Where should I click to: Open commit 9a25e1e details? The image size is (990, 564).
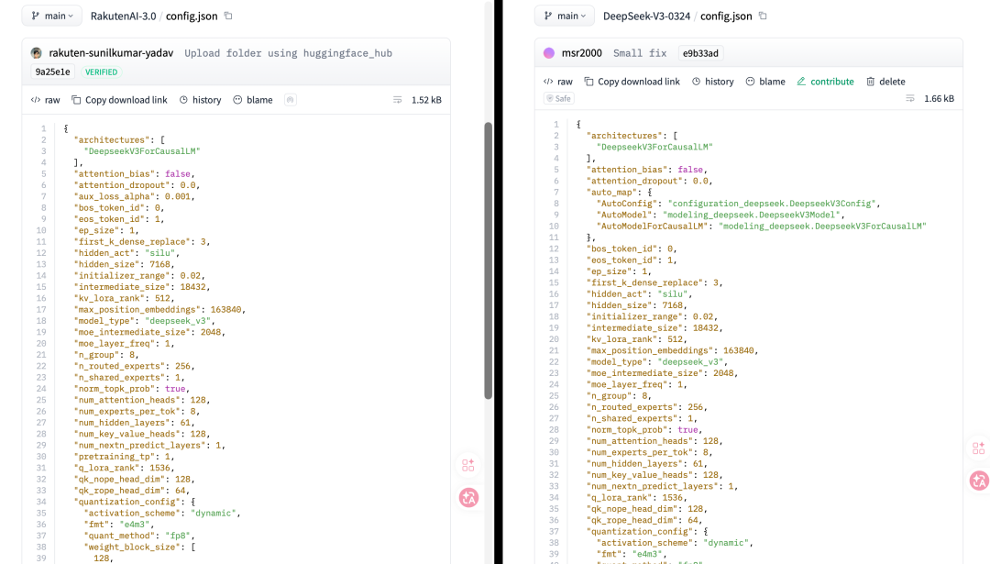click(x=52, y=72)
